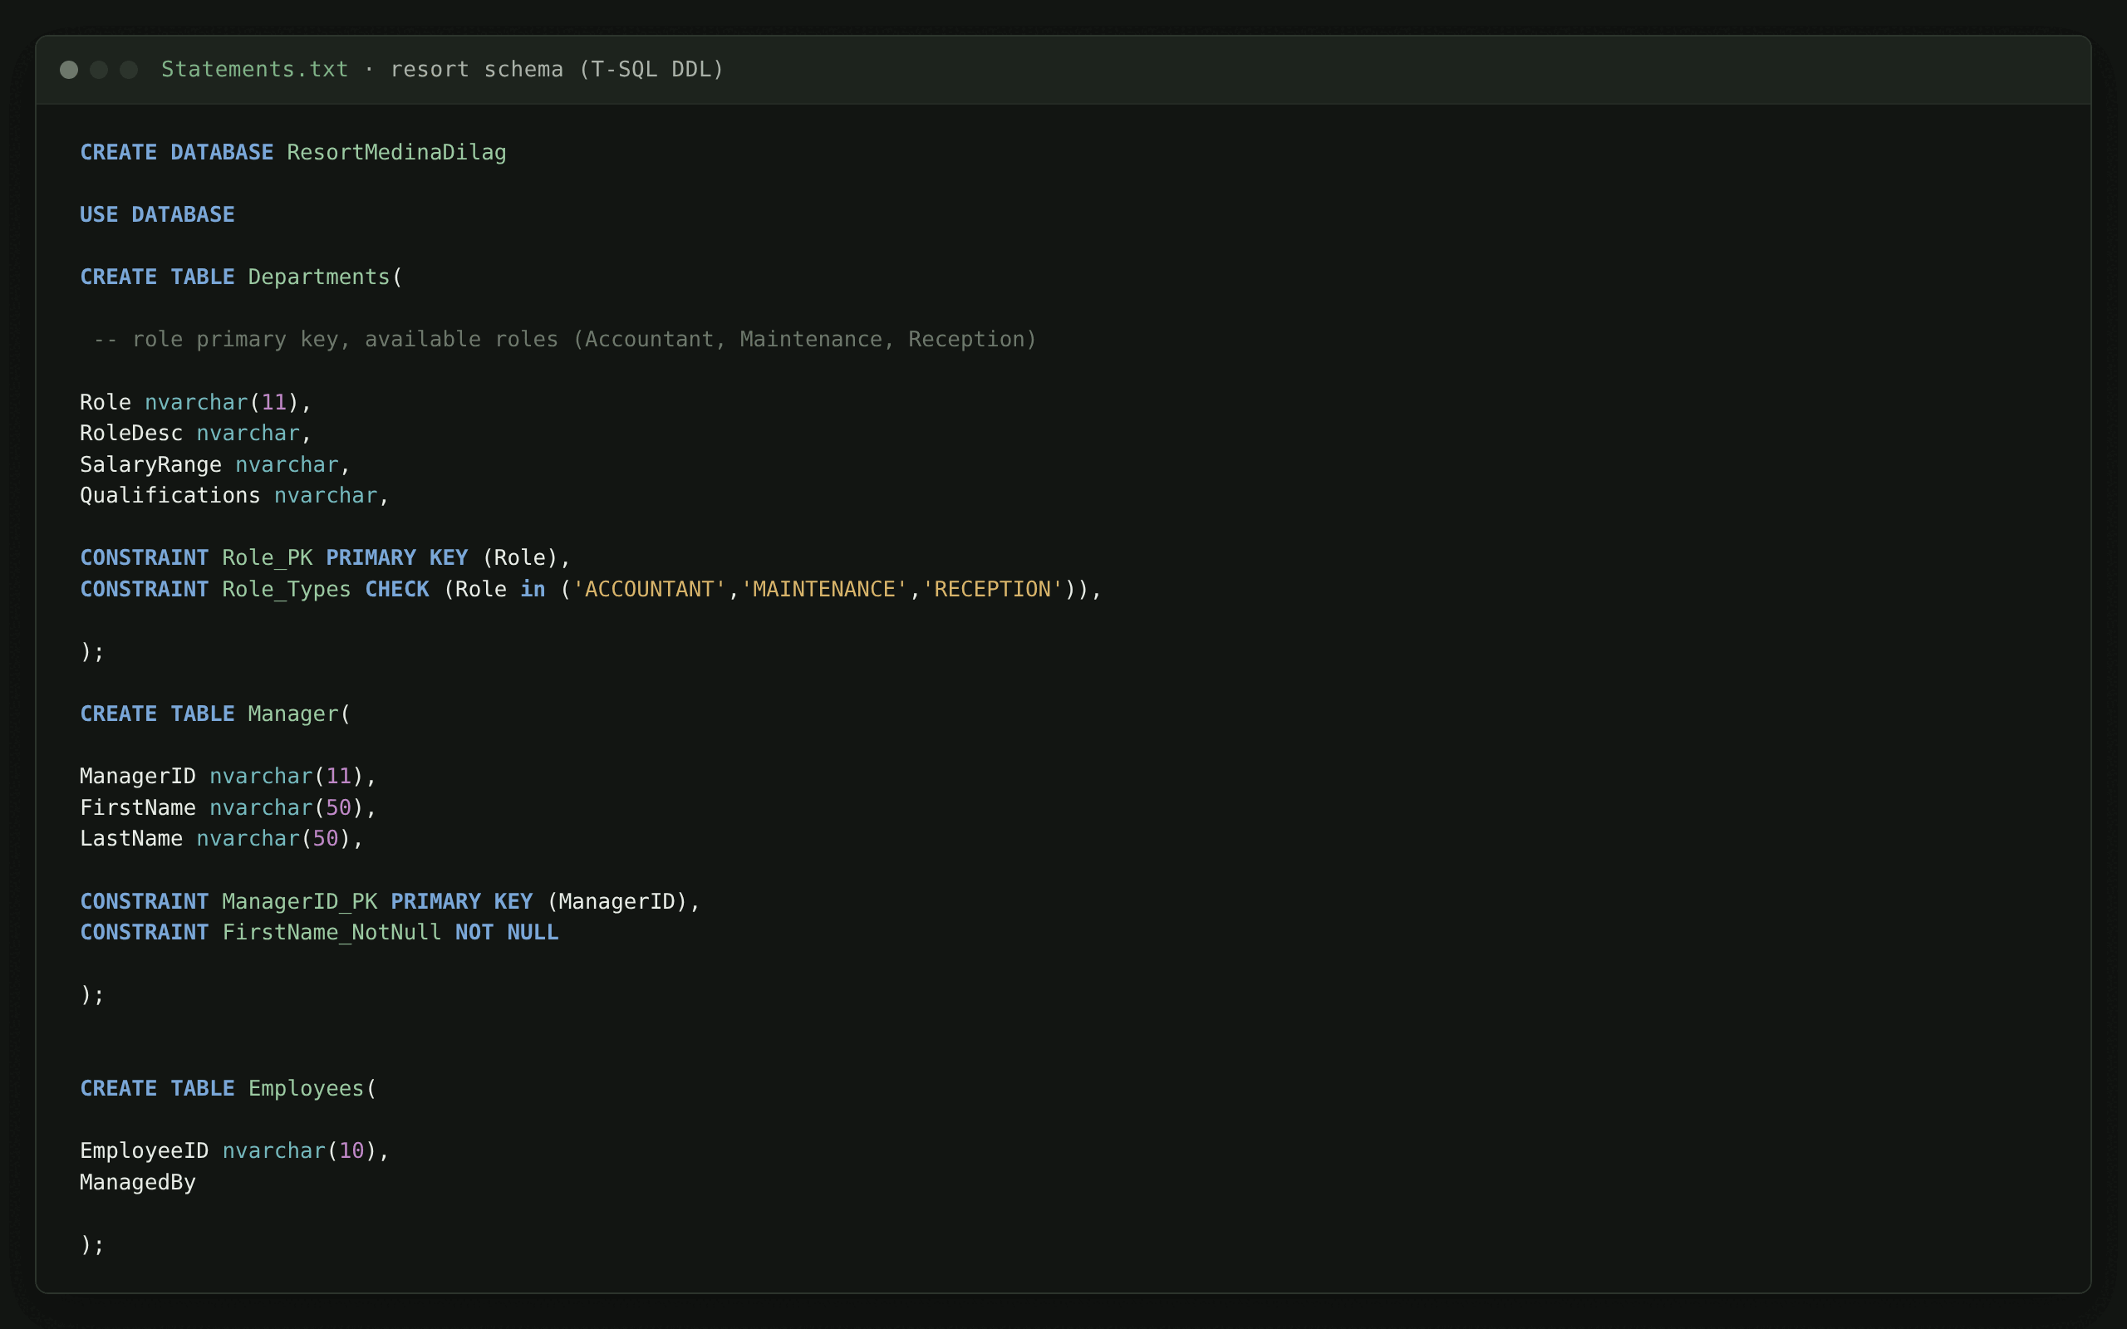Click the 'Role nvarchar(11),' column line
The image size is (2127, 1329).
196,402
